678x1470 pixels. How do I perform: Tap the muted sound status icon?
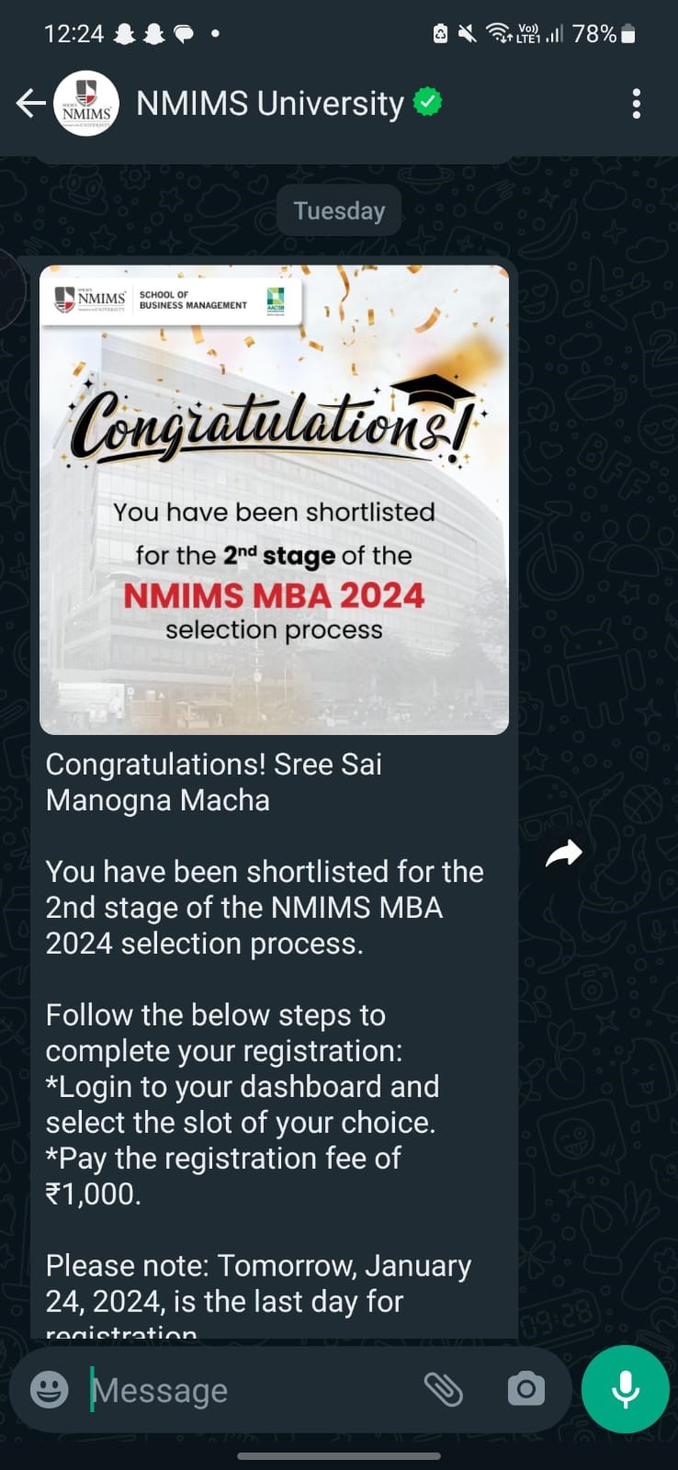[x=468, y=34]
